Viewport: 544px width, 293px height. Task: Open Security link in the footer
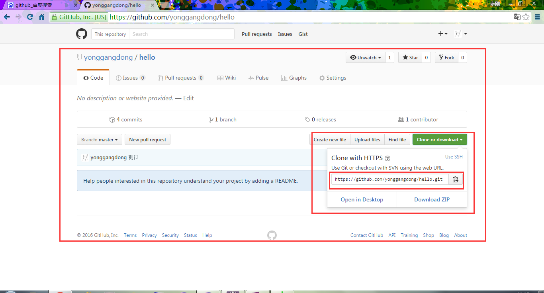click(x=170, y=235)
